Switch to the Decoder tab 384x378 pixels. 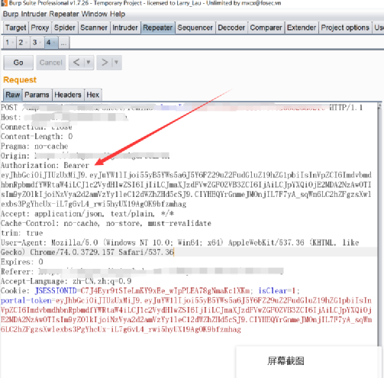click(x=231, y=27)
